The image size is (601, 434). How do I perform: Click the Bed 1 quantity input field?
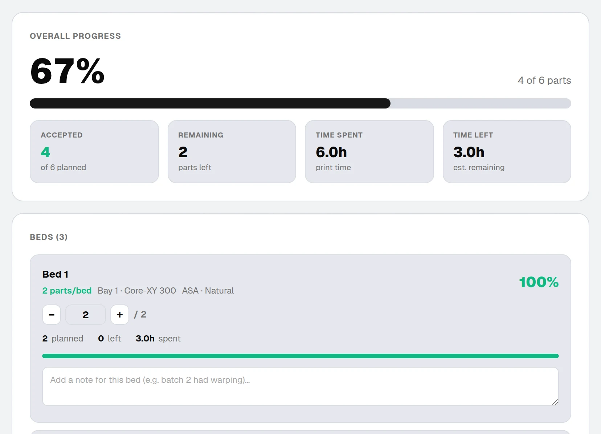pos(86,315)
